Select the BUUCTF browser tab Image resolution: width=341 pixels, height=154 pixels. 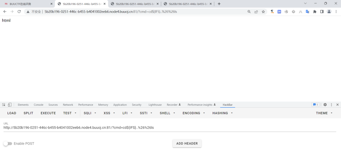pos(27,4)
